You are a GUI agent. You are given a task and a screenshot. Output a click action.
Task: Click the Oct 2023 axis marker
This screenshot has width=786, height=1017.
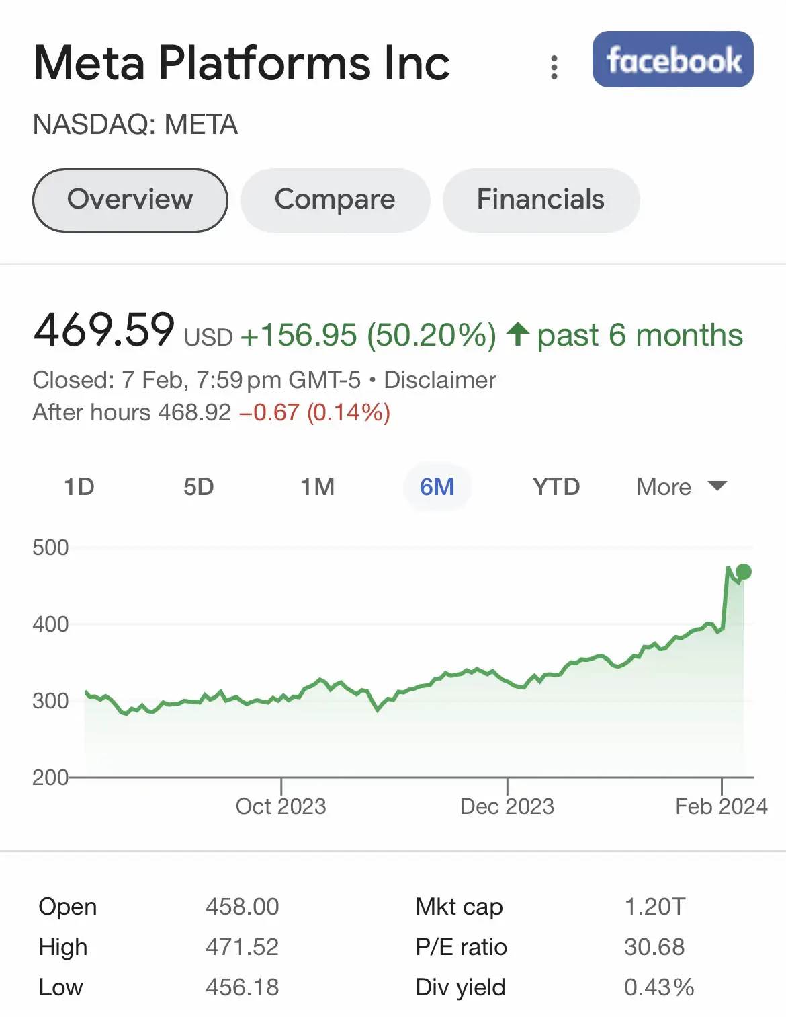tap(281, 806)
